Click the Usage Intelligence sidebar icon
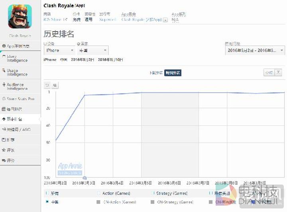Image resolution: width=287 pixels, height=212 pixels. [4, 70]
